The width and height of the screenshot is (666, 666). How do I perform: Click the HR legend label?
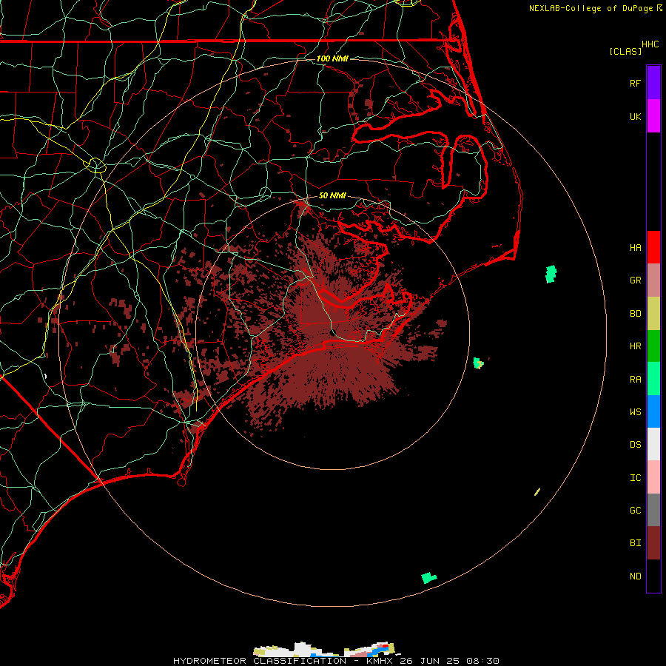coord(635,346)
